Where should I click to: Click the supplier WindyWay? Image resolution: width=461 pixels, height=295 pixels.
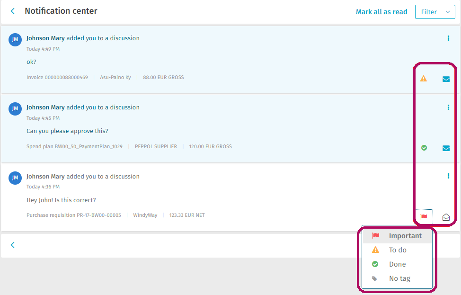pyautogui.click(x=145, y=215)
